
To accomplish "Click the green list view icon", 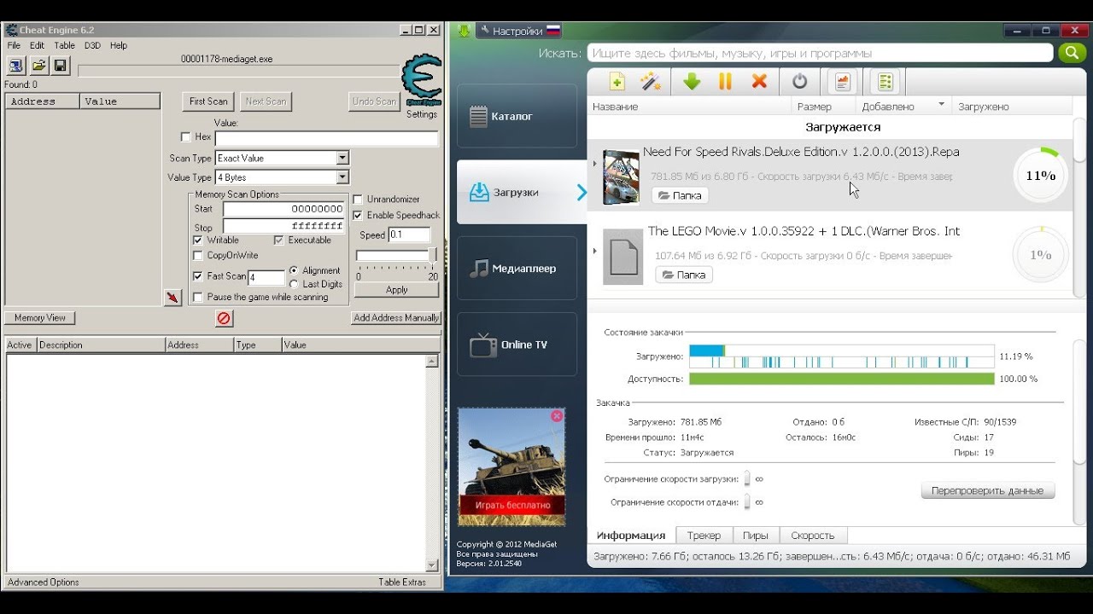I will pos(886,82).
